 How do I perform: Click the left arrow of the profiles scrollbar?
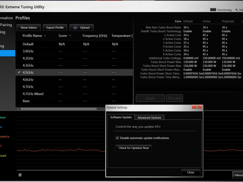click(x=18, y=109)
